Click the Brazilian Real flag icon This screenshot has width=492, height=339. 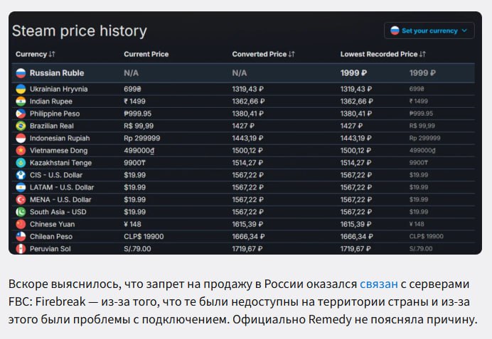point(21,126)
